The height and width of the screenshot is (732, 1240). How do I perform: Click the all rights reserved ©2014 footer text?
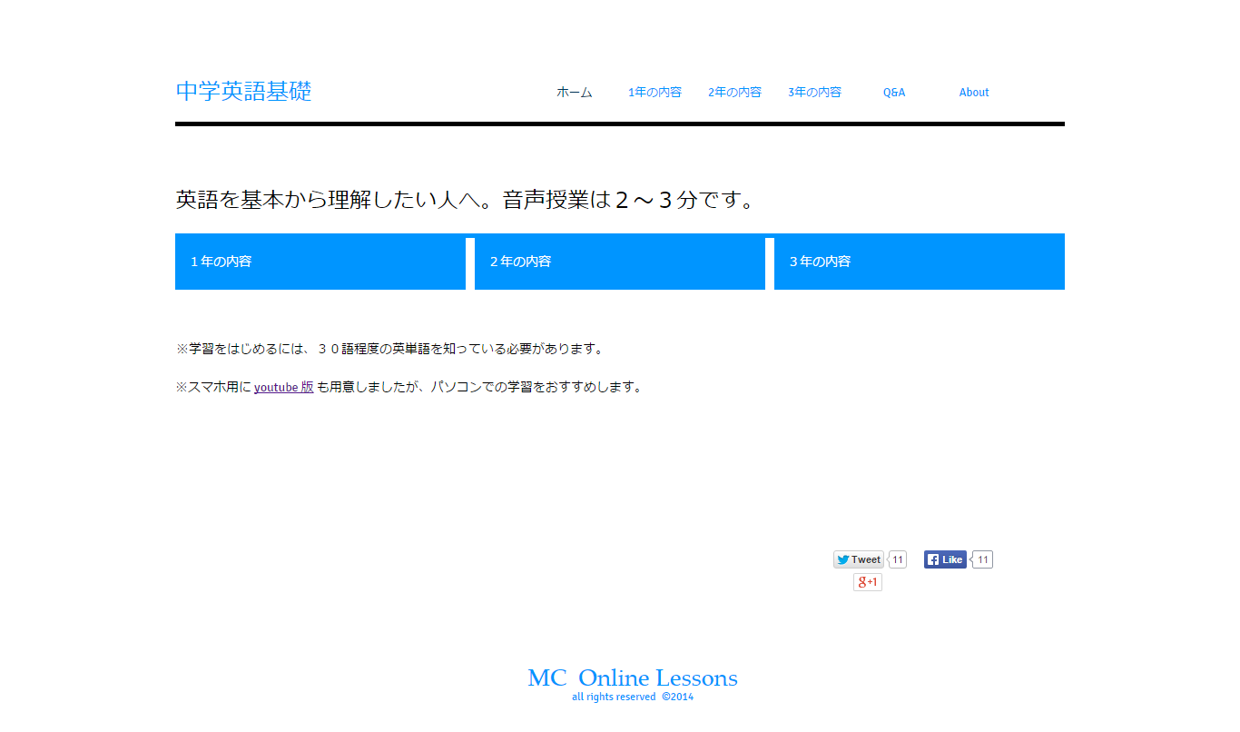click(x=632, y=697)
